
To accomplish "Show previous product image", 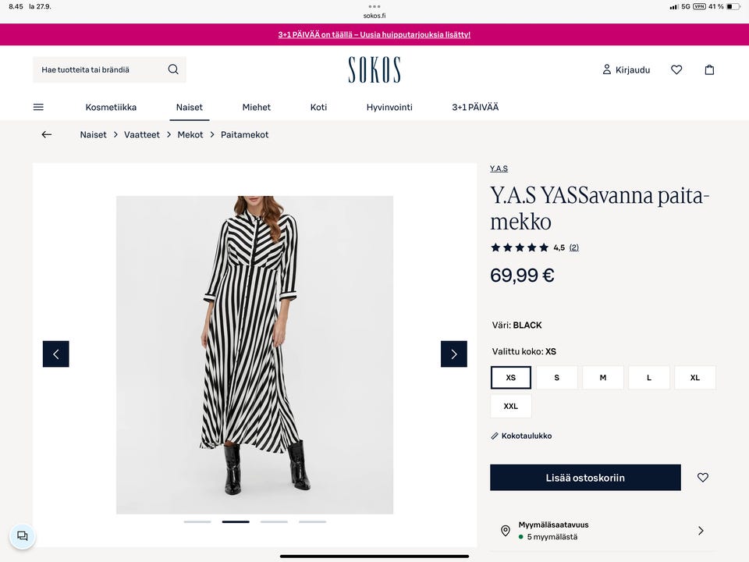I will point(56,354).
